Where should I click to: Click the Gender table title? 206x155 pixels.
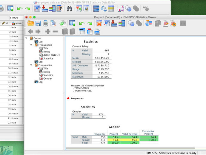(114, 127)
